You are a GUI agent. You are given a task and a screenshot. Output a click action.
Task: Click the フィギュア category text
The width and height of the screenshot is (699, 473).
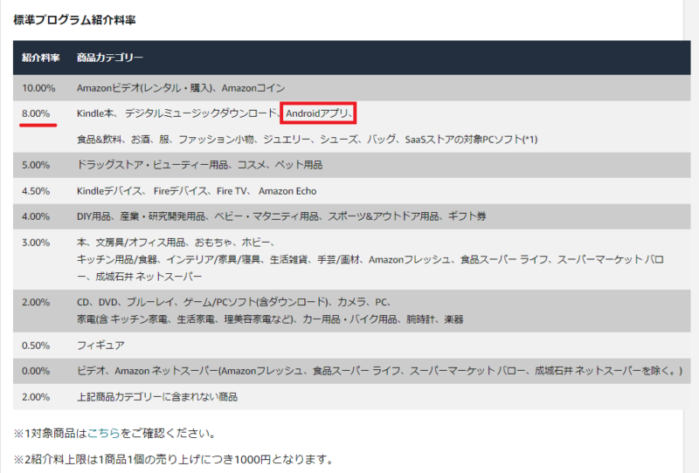pyautogui.click(x=100, y=346)
